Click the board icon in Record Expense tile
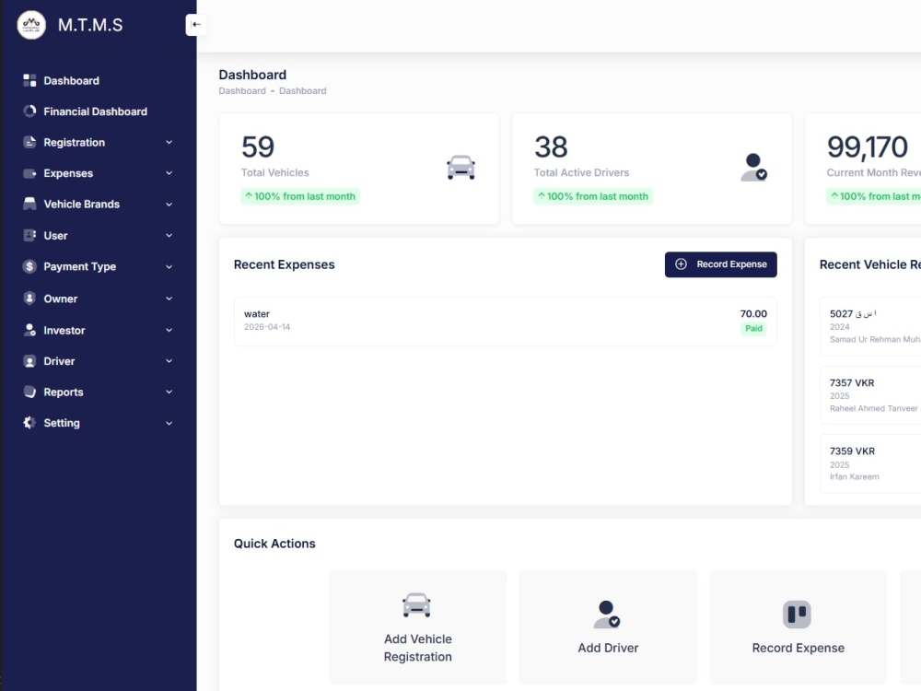The image size is (921, 691). [797, 614]
